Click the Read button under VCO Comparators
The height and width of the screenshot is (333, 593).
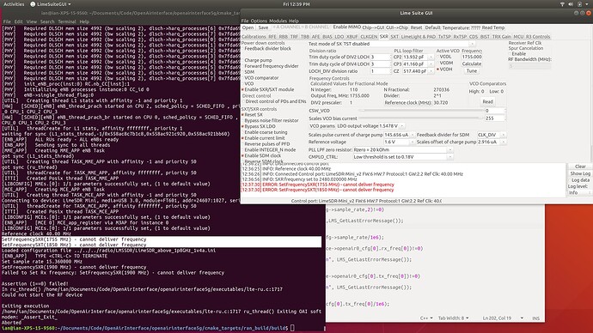[x=487, y=101]
